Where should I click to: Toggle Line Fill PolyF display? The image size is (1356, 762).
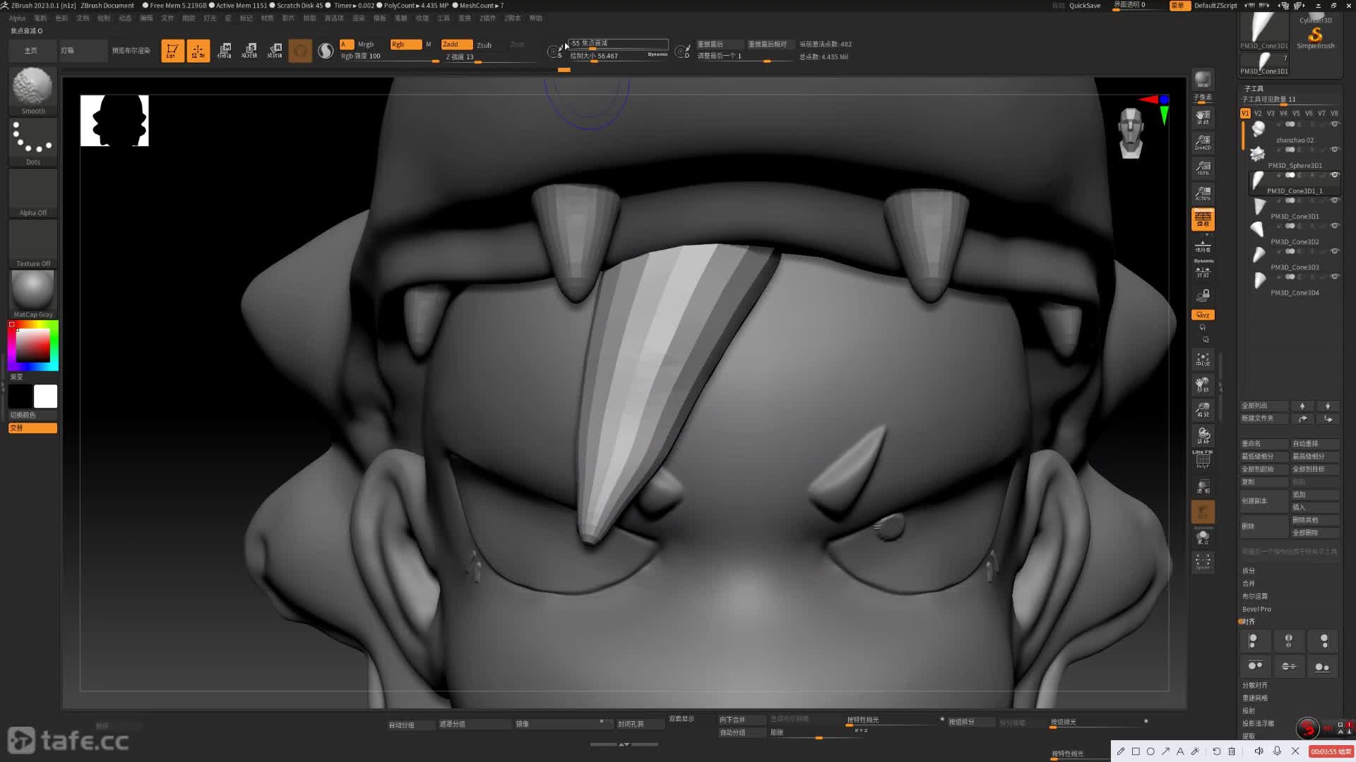click(1203, 460)
